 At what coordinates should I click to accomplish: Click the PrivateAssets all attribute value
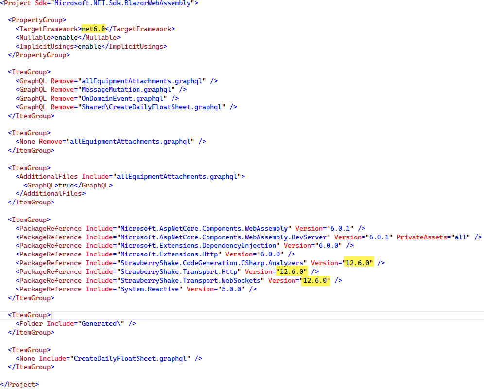click(x=461, y=237)
